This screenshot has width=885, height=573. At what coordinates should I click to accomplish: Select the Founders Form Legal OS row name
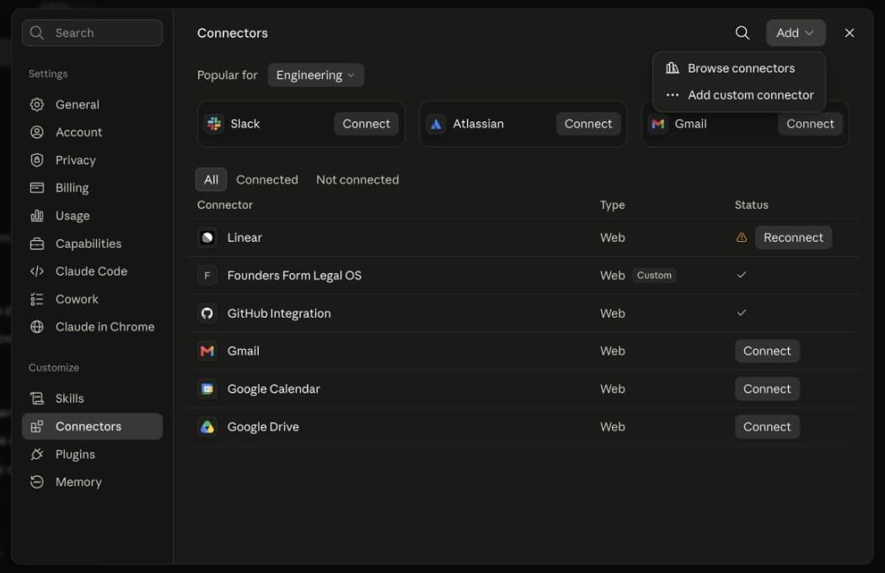tap(294, 276)
